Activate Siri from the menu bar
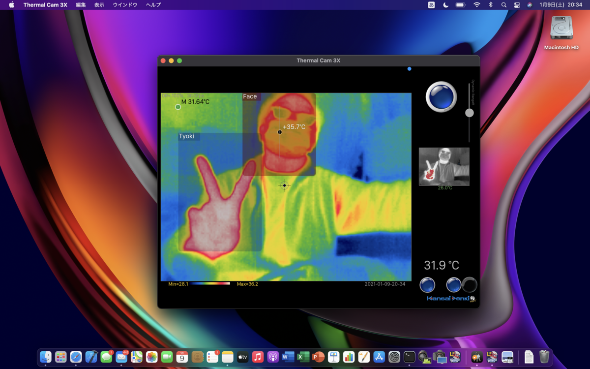 (530, 5)
